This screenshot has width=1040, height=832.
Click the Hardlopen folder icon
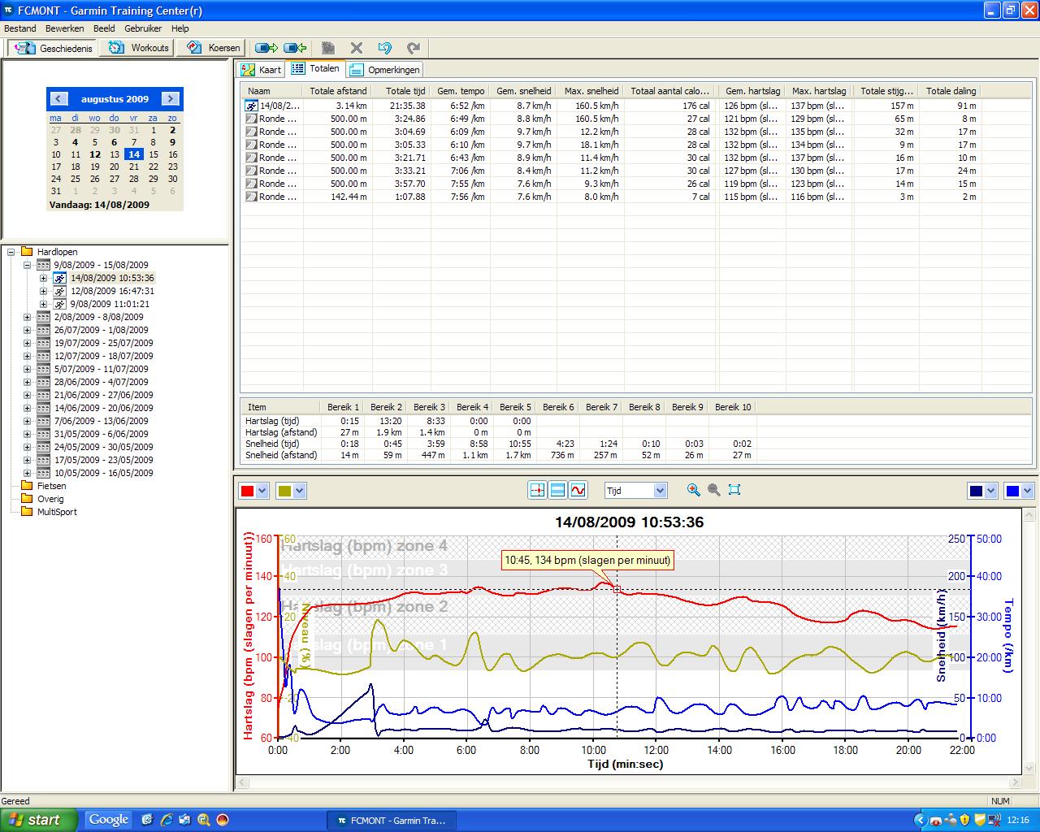[x=27, y=252]
